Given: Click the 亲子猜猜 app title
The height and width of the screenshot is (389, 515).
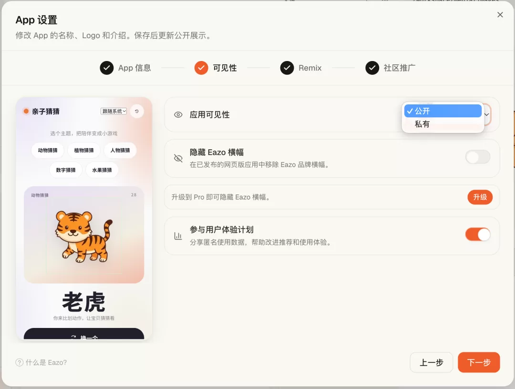Looking at the screenshot, I should (x=46, y=111).
